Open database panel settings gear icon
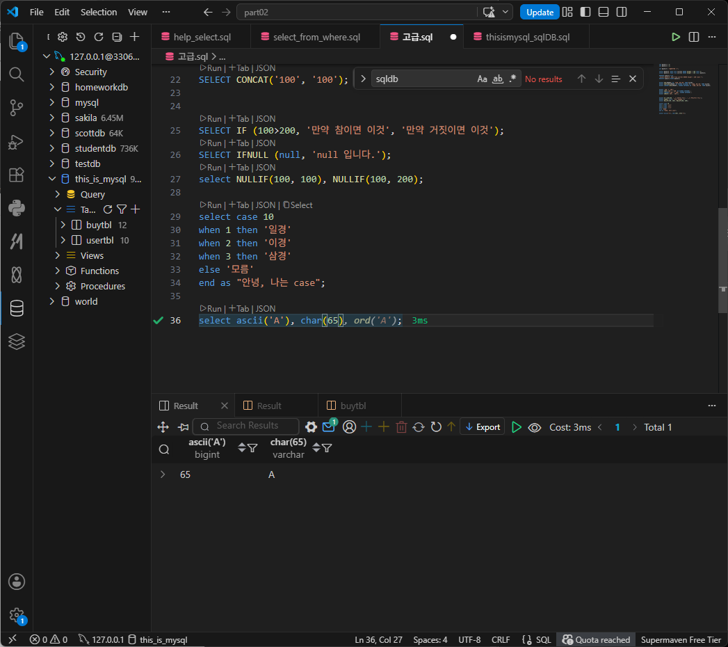The height and width of the screenshot is (647, 728). coord(63,37)
